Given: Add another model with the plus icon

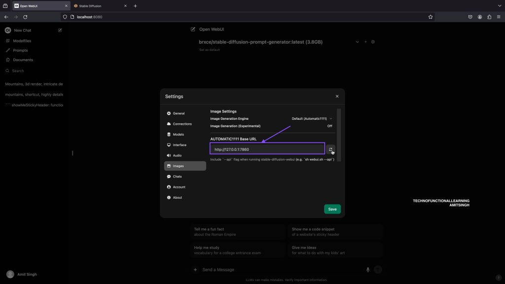Looking at the screenshot, I should pyautogui.click(x=365, y=42).
